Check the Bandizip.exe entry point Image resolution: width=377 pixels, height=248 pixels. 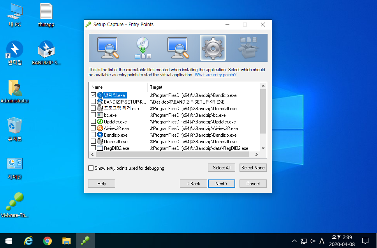coord(93,135)
